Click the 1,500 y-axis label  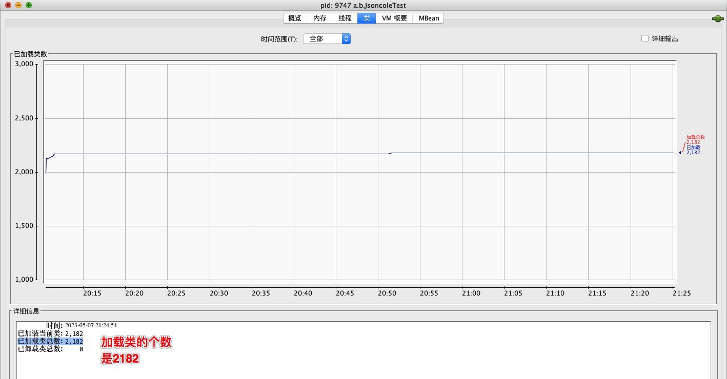point(24,226)
